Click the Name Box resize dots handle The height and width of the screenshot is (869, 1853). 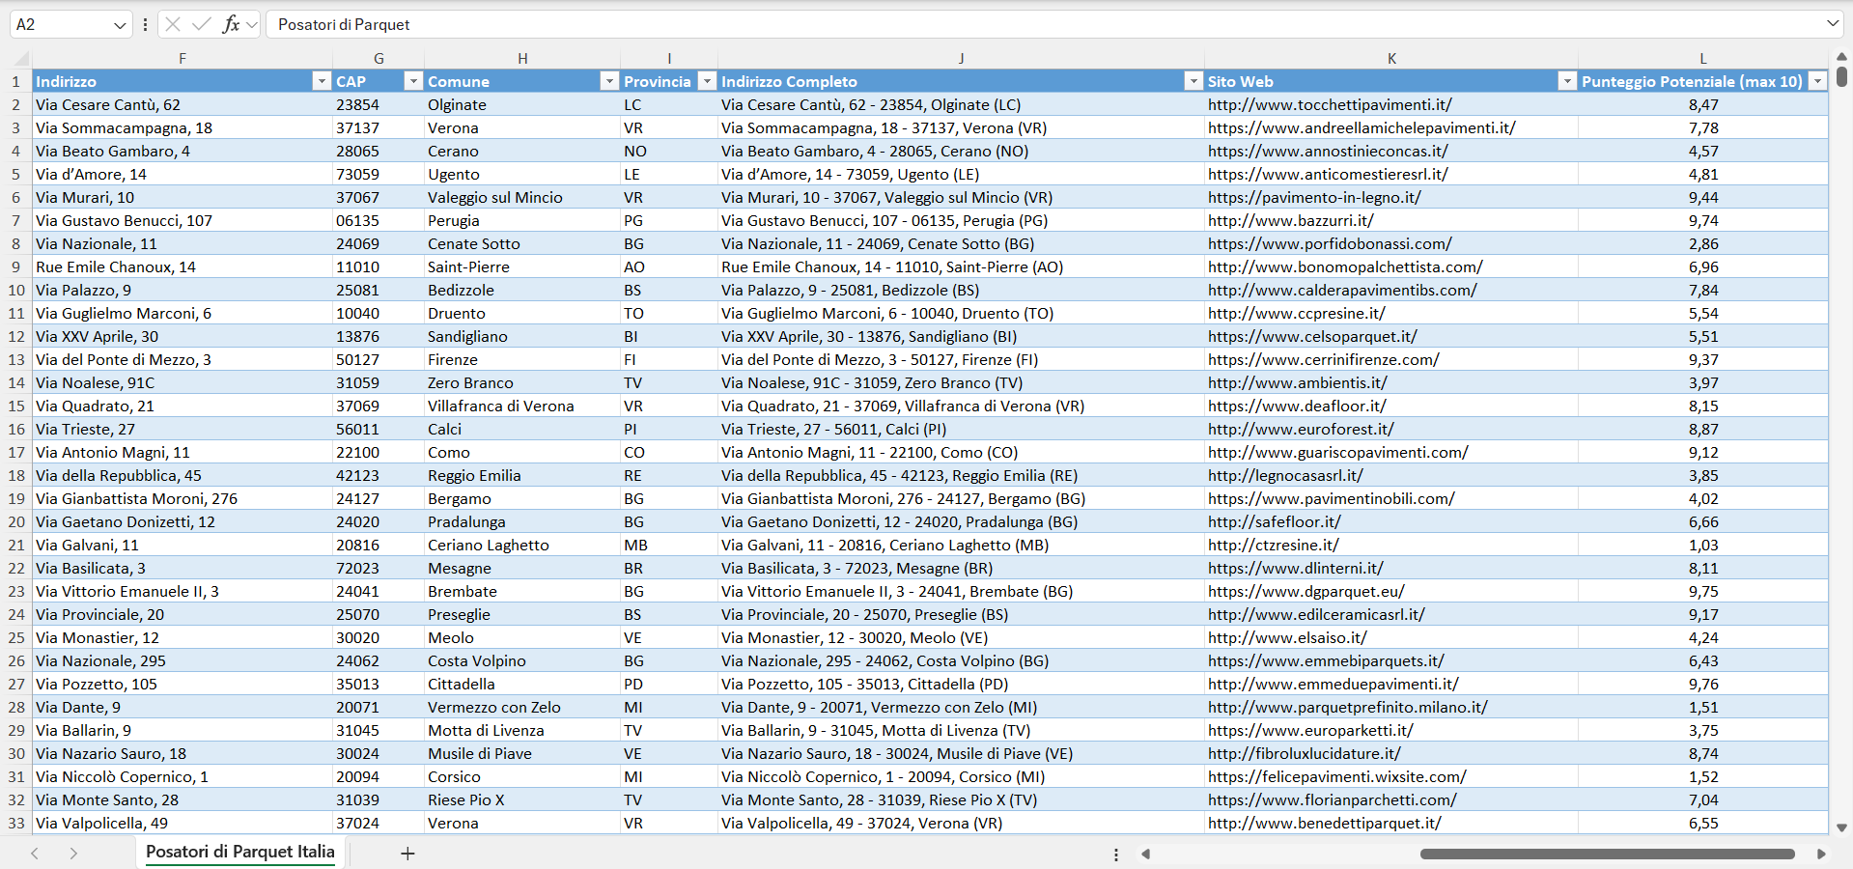click(145, 24)
